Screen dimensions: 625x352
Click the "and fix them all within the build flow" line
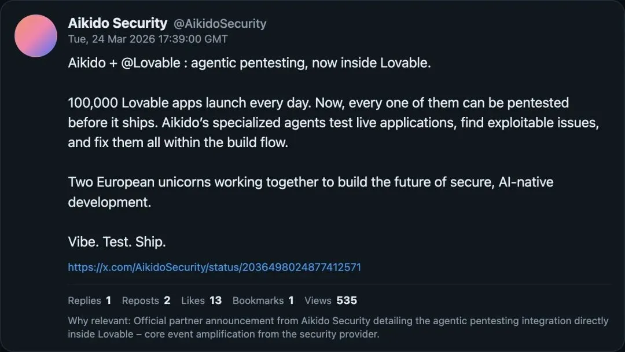[178, 142]
